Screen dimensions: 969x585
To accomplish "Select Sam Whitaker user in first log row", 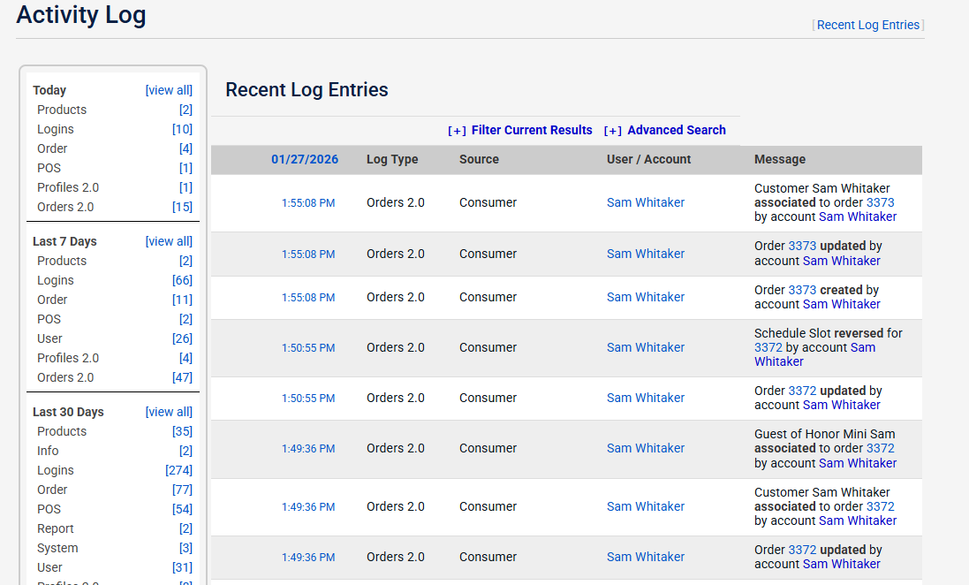I will (646, 202).
